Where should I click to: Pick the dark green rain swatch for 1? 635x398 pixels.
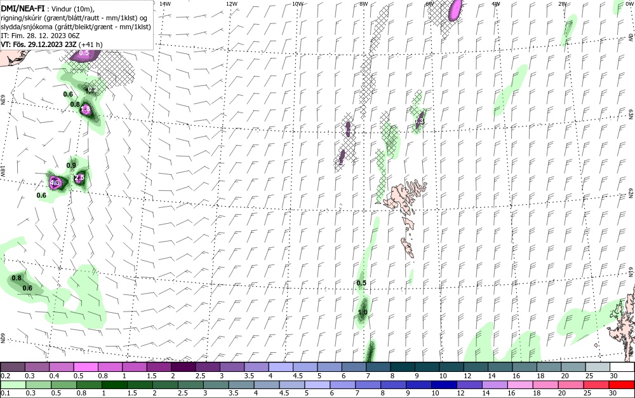[114, 384]
